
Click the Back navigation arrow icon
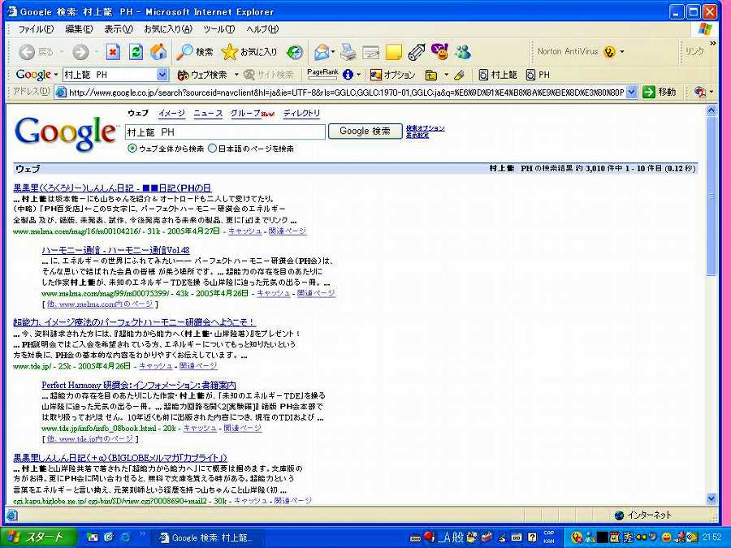(27, 52)
